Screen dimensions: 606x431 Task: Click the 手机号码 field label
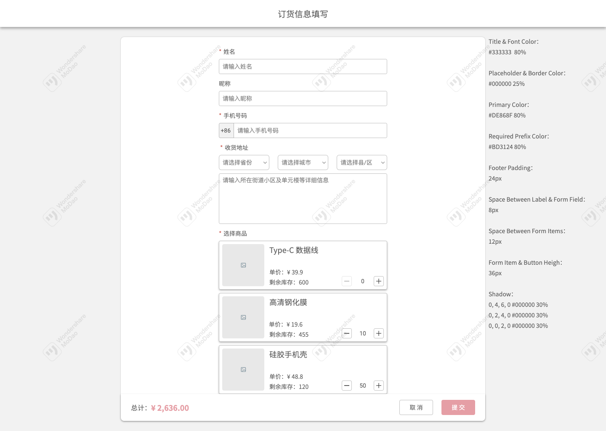[x=235, y=116]
